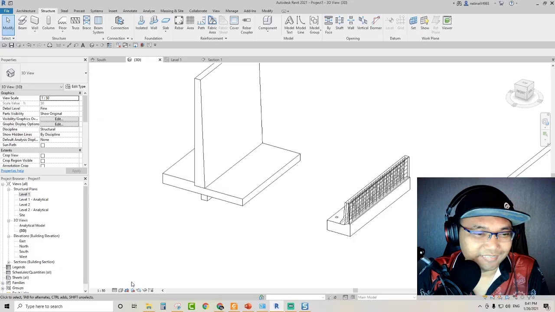Image resolution: width=555 pixels, height=312 pixels.
Task: Expand the Groups tree node
Action: pos(3,288)
